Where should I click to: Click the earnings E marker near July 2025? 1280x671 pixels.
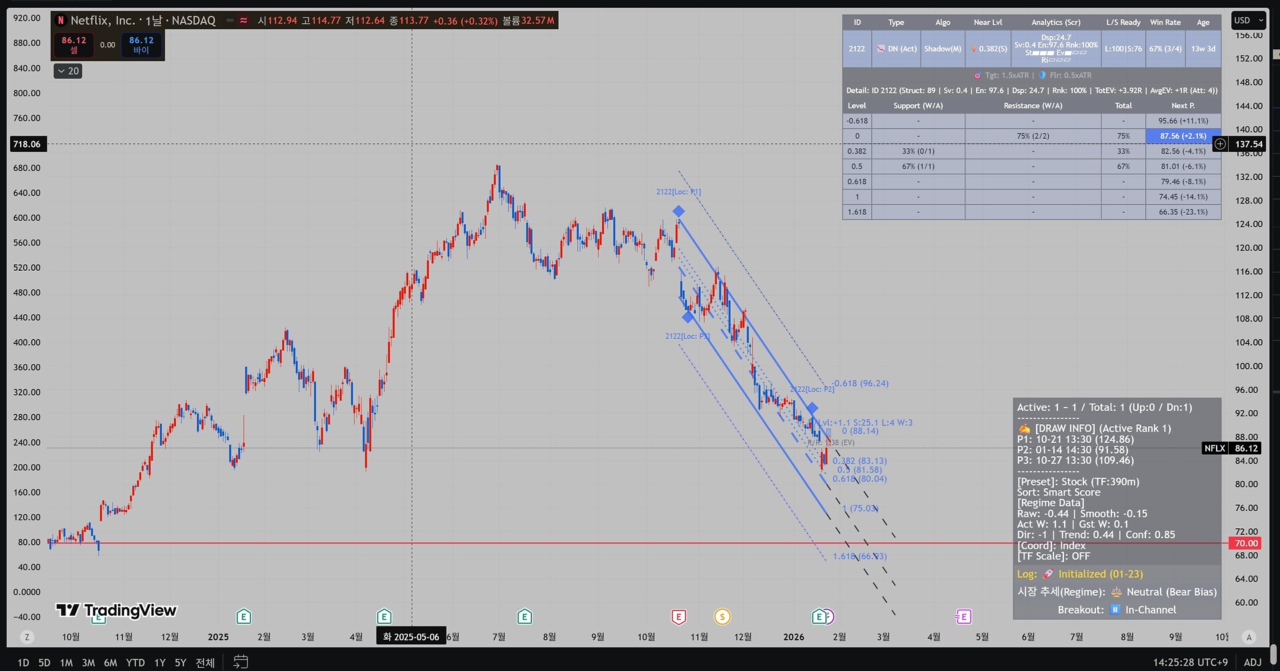pos(525,616)
